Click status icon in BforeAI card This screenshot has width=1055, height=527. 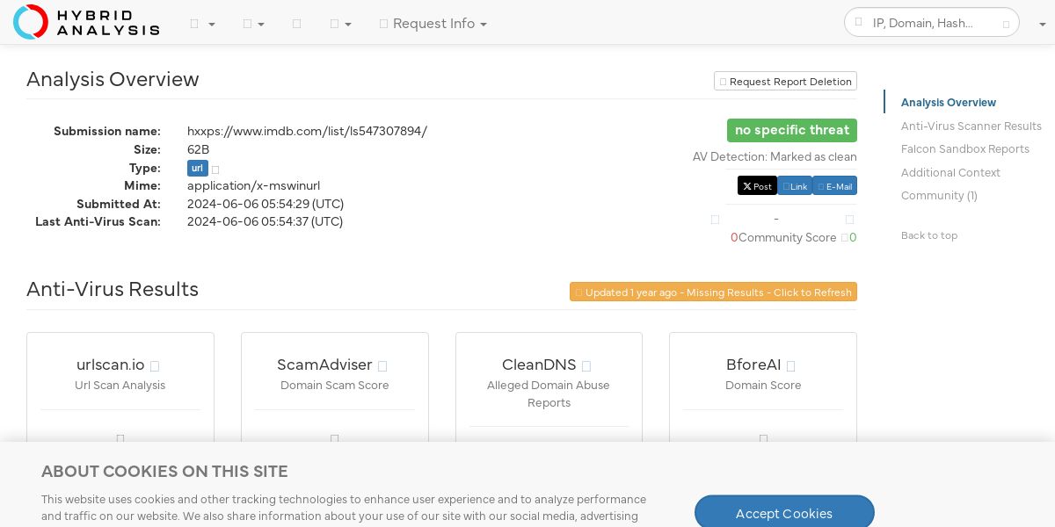[763, 437]
